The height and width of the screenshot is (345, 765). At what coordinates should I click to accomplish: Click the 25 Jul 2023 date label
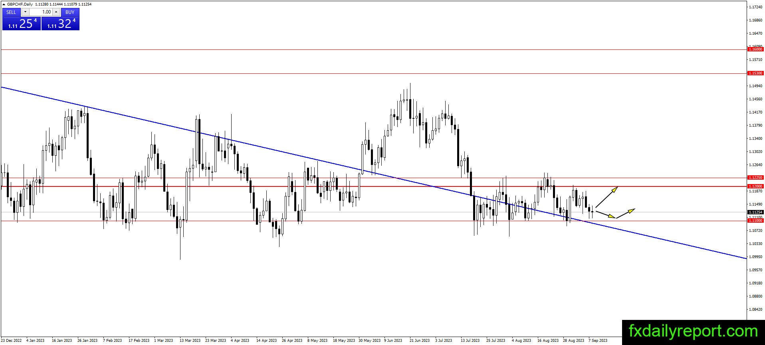click(x=495, y=341)
